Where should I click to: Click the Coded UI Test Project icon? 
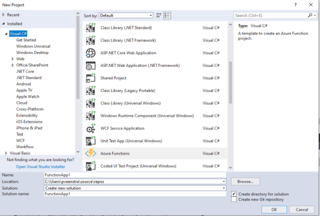coord(90,166)
